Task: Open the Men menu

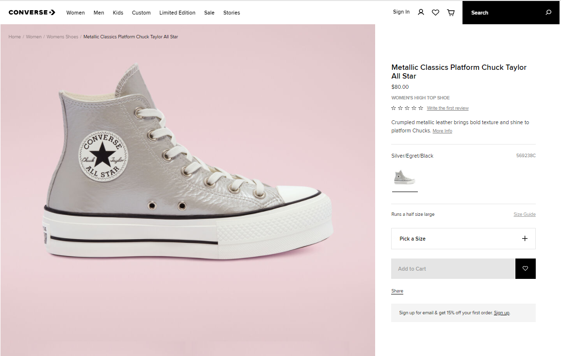Action: 99,13
